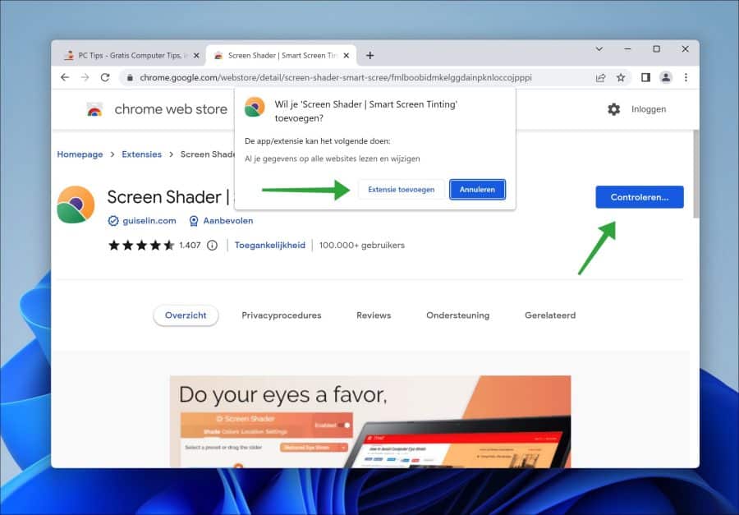The width and height of the screenshot is (739, 515).
Task: Open the Ondersteuning tab
Action: coord(457,315)
